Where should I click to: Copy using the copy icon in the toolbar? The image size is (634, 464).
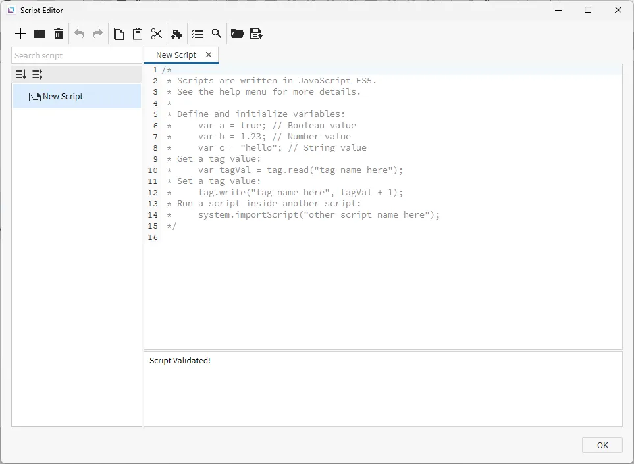click(119, 34)
